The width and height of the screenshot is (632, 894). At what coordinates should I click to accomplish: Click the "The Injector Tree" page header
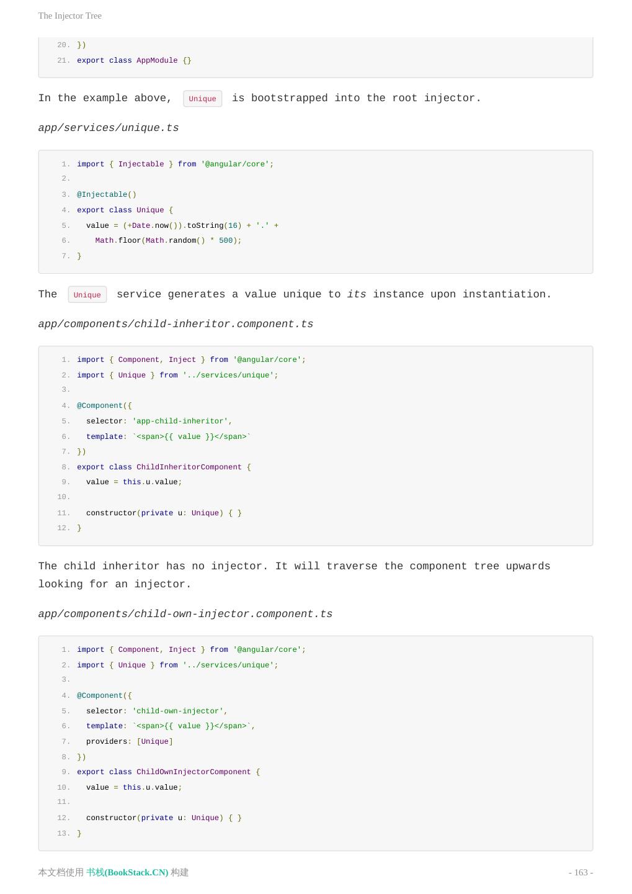(70, 16)
